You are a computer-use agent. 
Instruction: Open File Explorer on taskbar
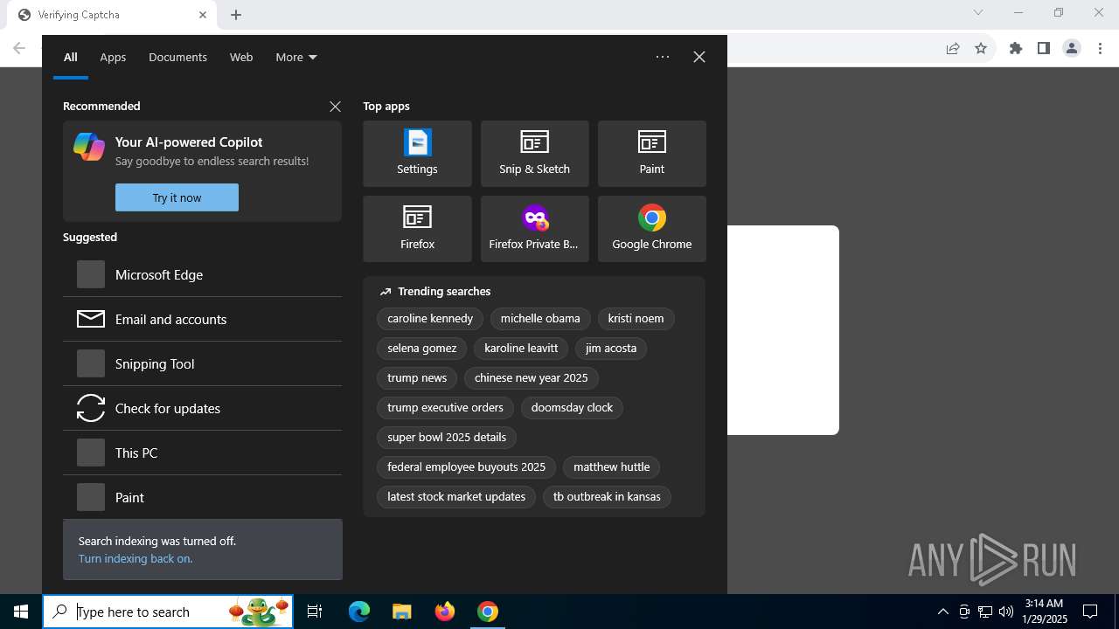pyautogui.click(x=401, y=612)
